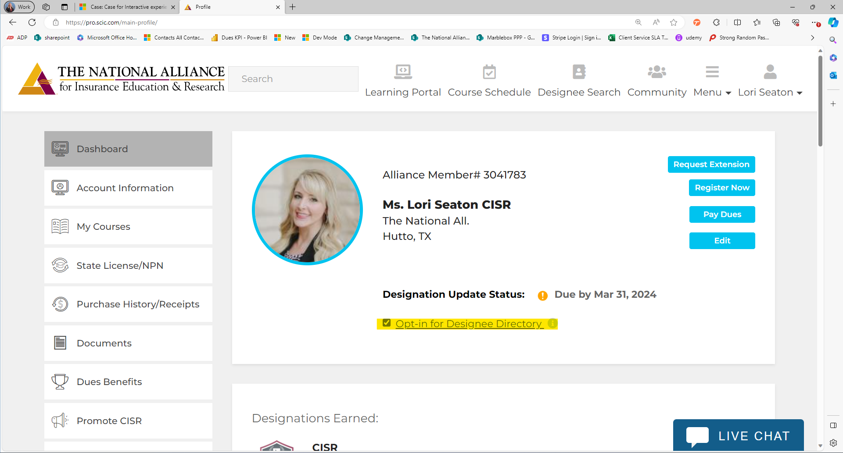Screen dimensions: 843x453
Task: Click the zoom magnifier icon in address bar
Action: point(639,22)
